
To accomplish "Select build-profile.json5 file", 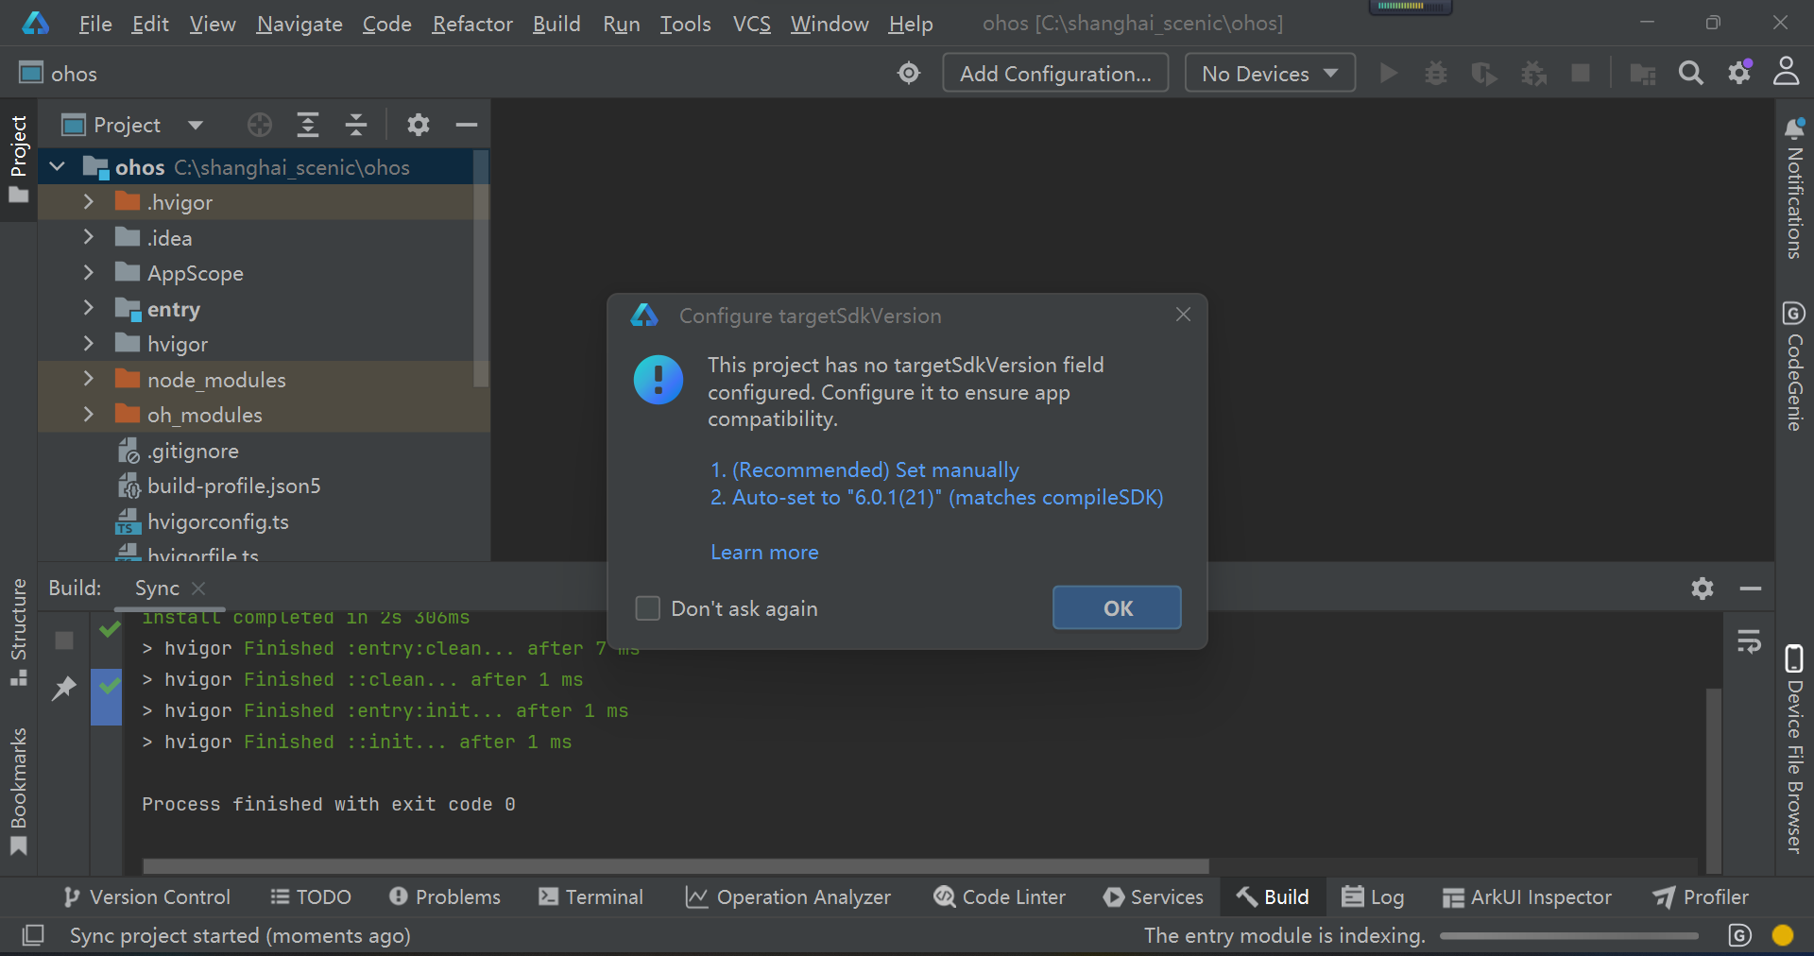I will (233, 486).
